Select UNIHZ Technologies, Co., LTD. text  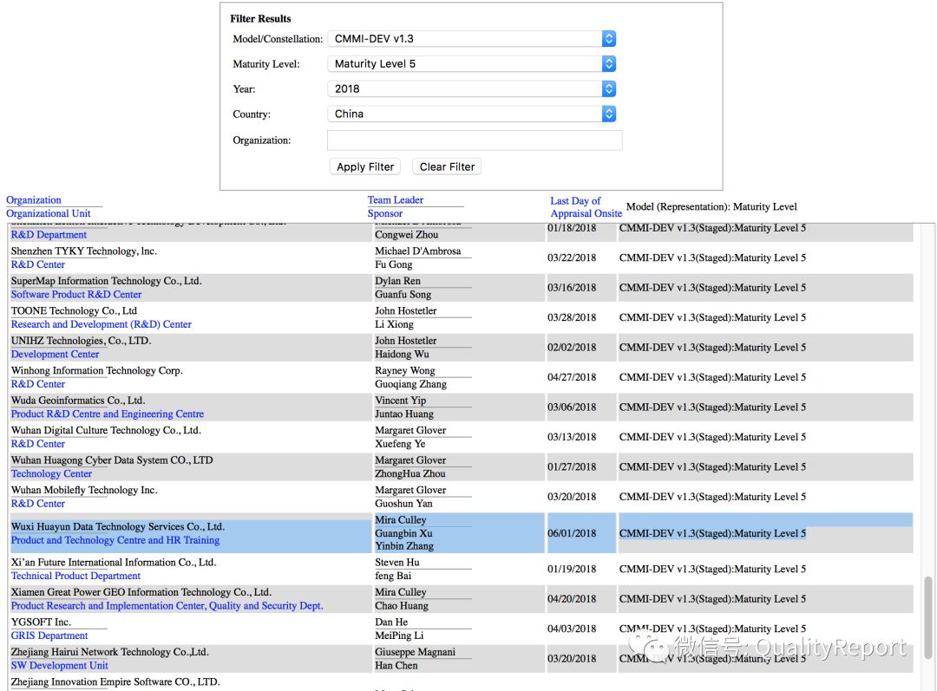pos(82,341)
